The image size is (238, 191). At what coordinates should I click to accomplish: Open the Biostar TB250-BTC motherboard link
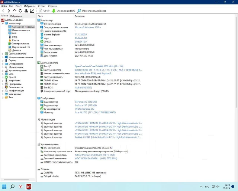(108, 70)
